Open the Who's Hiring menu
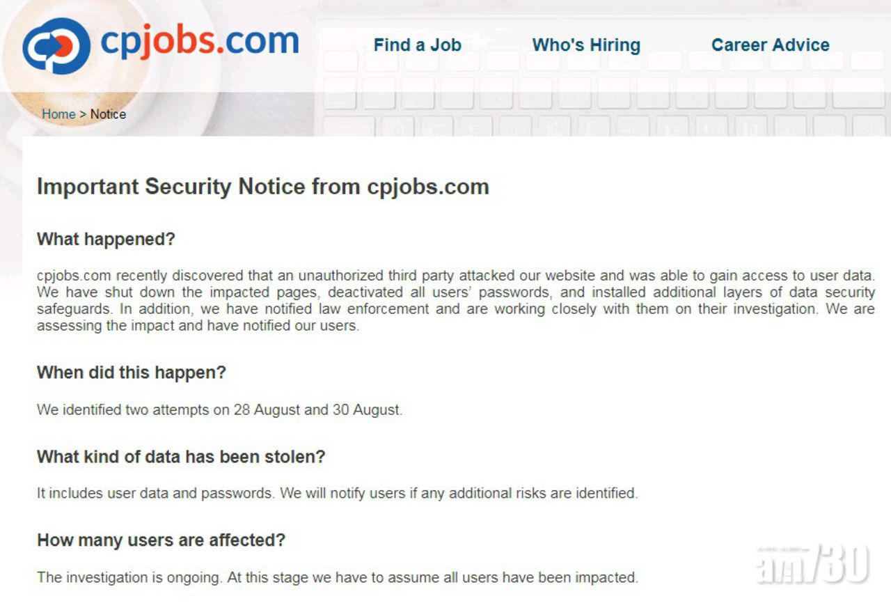The image size is (891, 603). coord(586,45)
